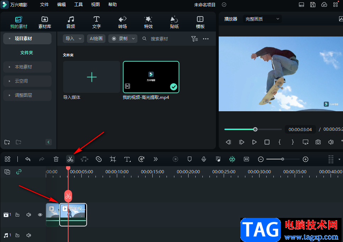This screenshot has height=242, width=343.
Task: Play the preview video
Action: pyautogui.click(x=254, y=142)
